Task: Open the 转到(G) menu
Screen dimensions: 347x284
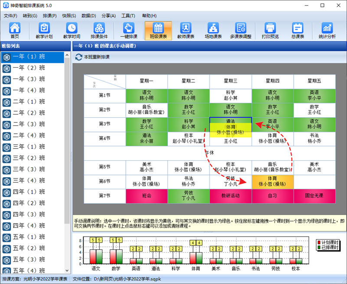Action: pos(30,16)
